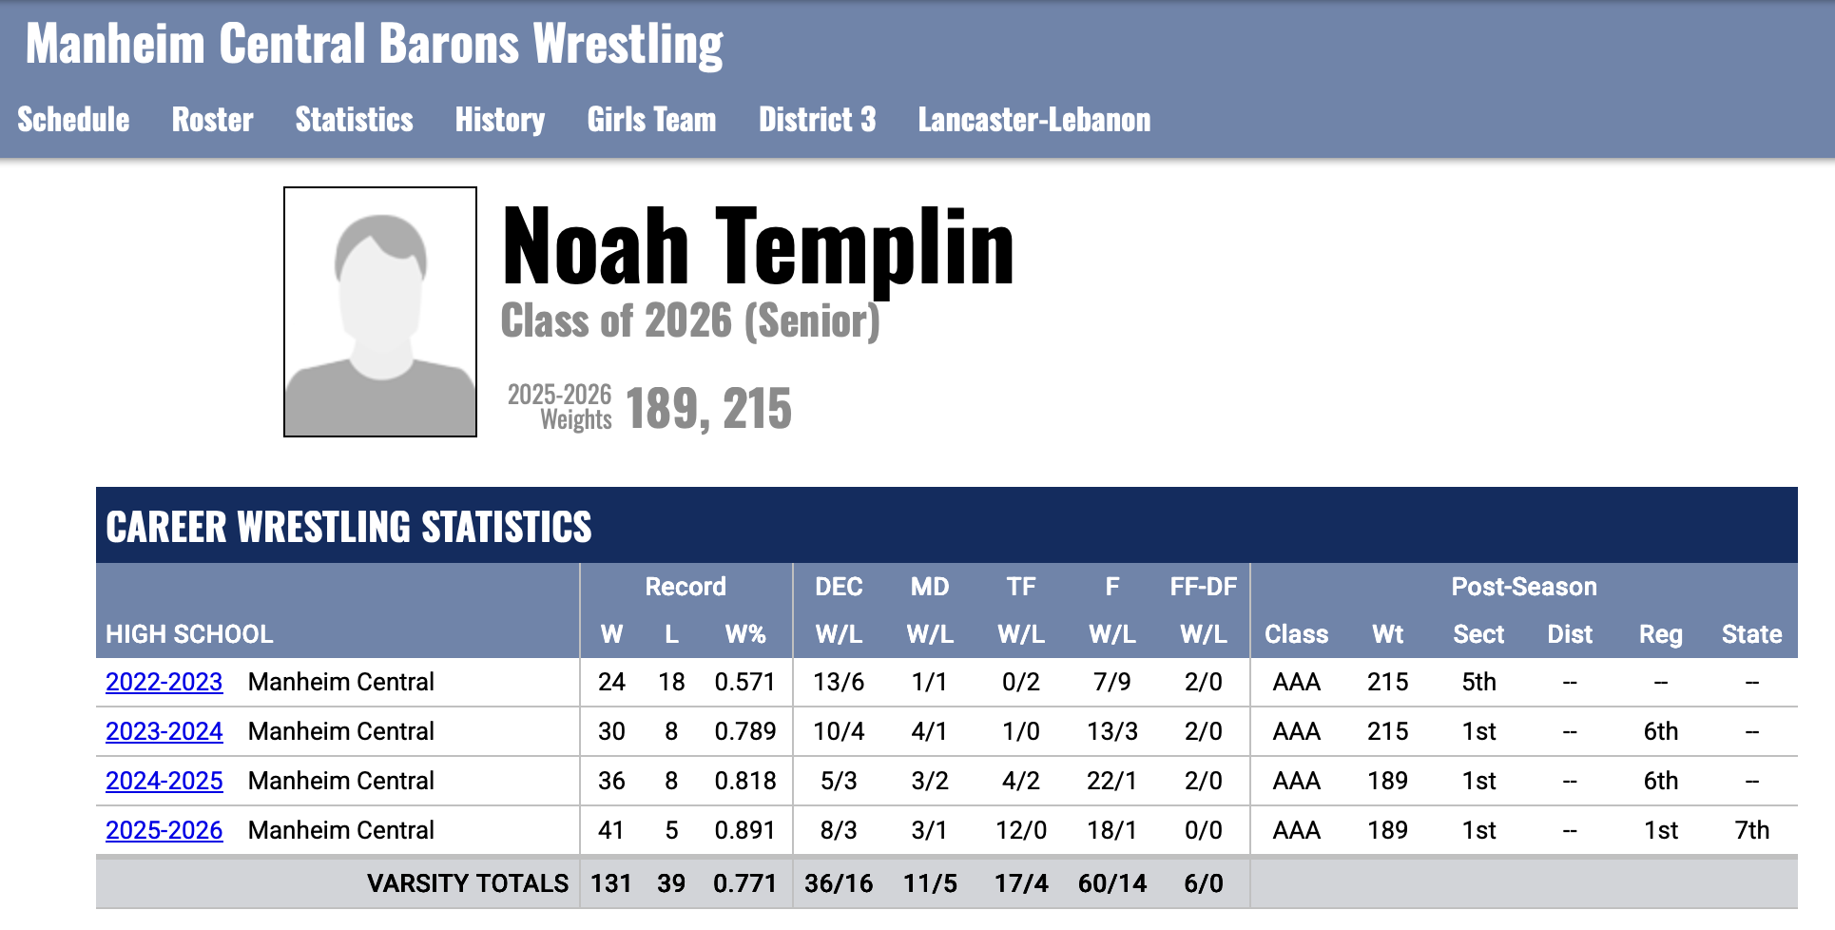Click the Noah Templin profile photo placeholder
This screenshot has height=930, width=1835.
(x=380, y=312)
